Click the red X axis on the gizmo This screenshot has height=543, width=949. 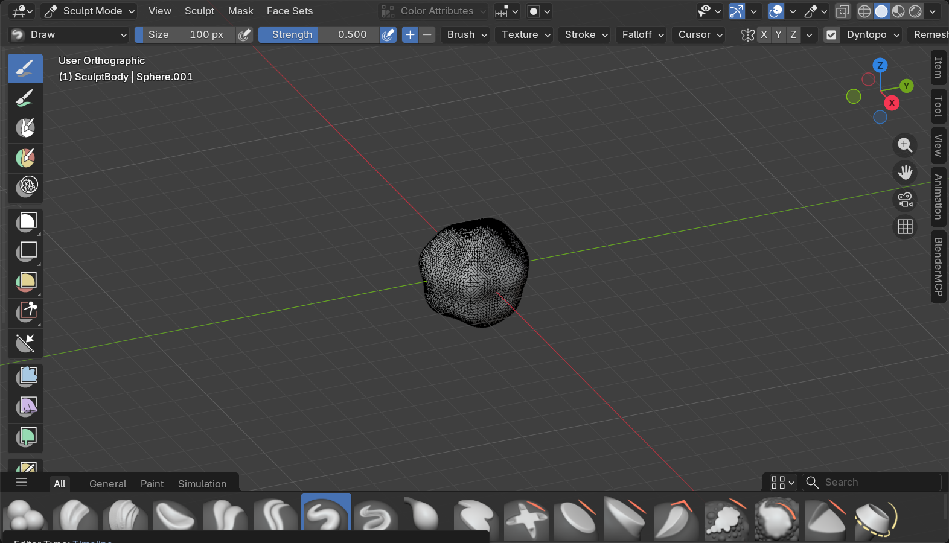pos(892,103)
